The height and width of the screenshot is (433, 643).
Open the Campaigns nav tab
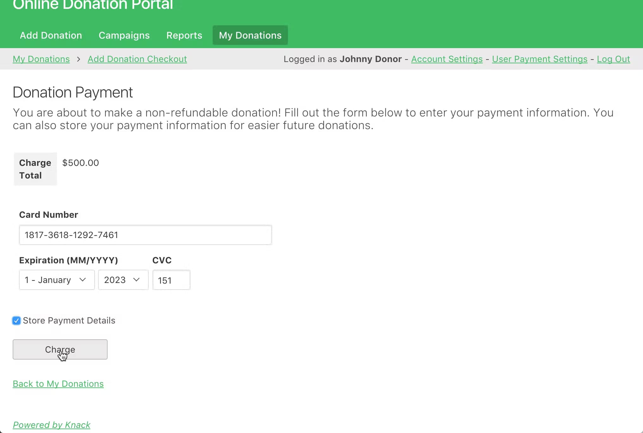pos(124,35)
